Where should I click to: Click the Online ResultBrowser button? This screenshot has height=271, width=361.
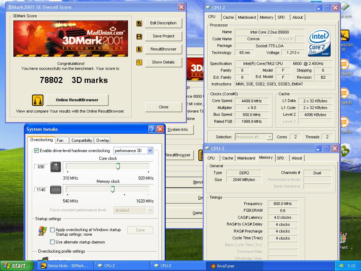click(x=77, y=100)
